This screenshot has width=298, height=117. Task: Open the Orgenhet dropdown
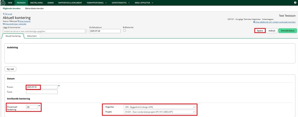tap(160, 107)
